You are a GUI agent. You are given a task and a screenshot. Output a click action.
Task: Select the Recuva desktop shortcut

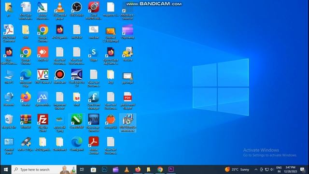click(127, 54)
